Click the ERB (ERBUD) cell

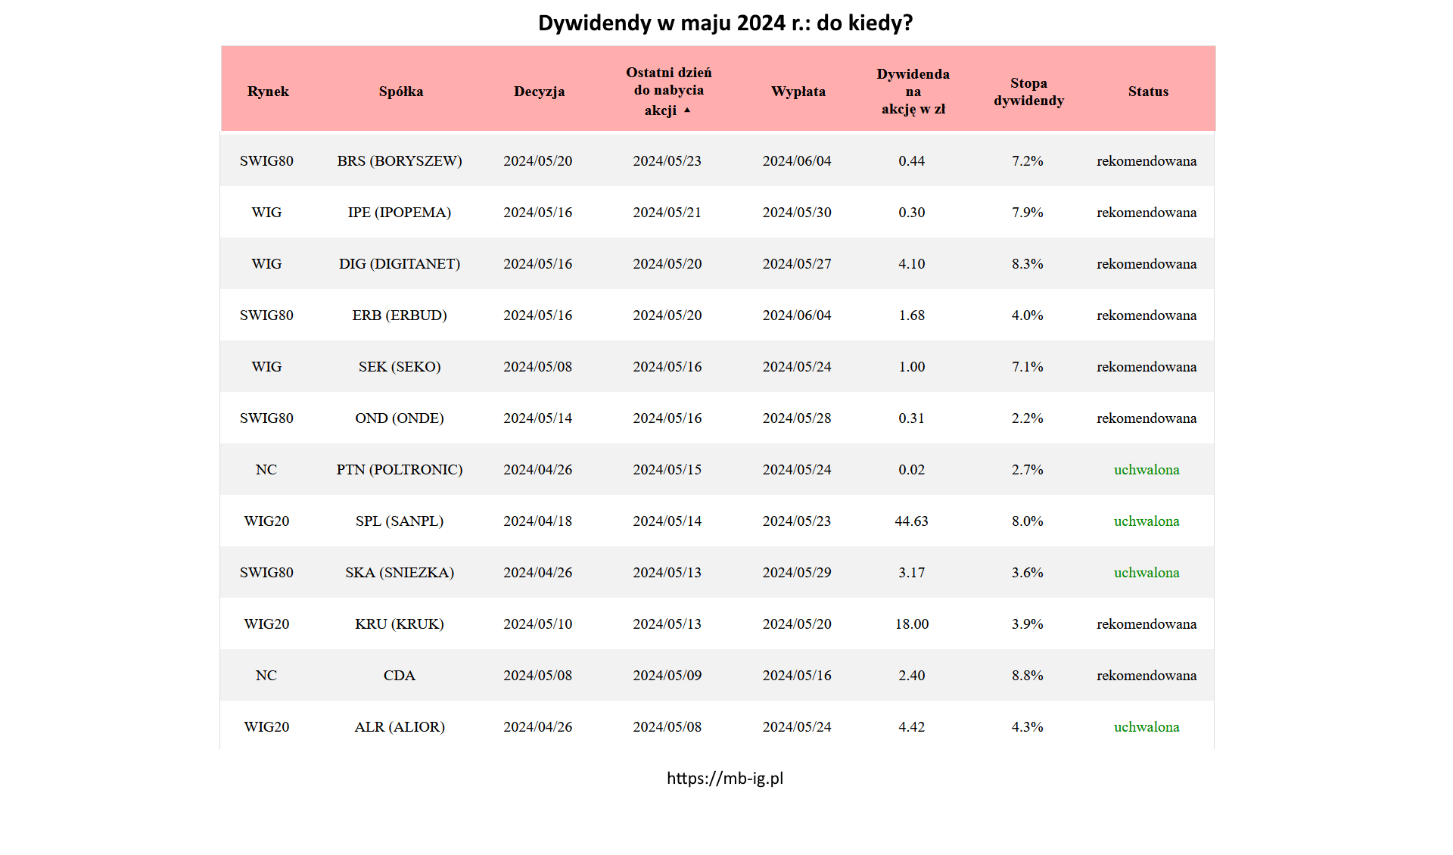(x=399, y=316)
